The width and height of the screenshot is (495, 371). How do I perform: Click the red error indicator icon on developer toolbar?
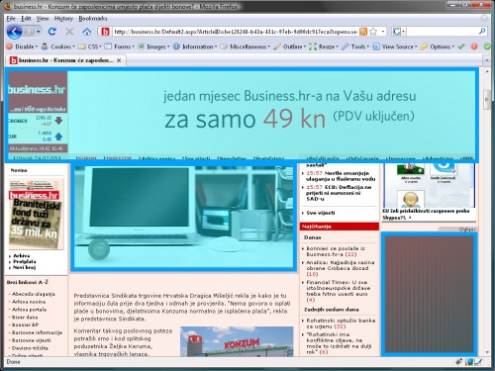point(474,46)
